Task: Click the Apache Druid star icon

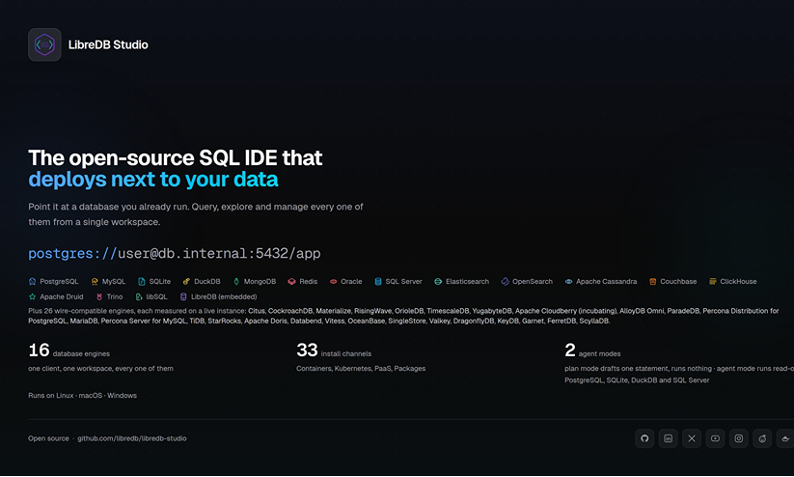Action: point(33,296)
